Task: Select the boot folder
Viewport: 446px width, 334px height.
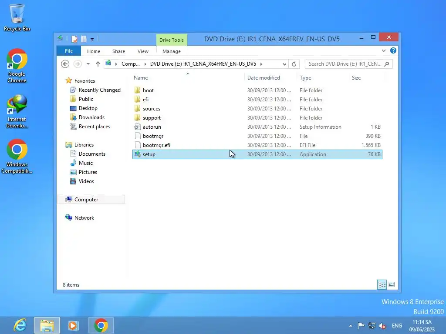Action: click(257, 90)
